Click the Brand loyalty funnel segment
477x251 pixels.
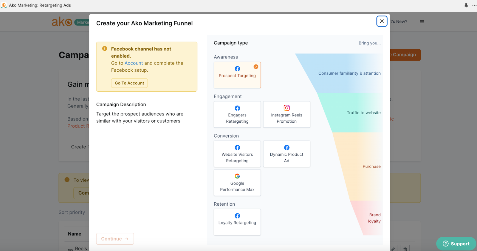pyautogui.click(x=374, y=218)
